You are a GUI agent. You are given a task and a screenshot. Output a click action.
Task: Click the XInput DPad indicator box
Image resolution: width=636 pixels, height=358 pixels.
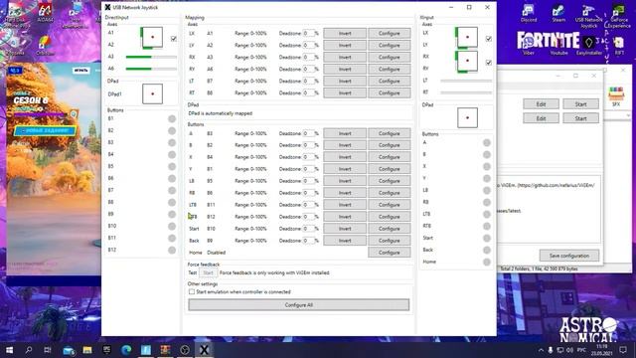(467, 117)
